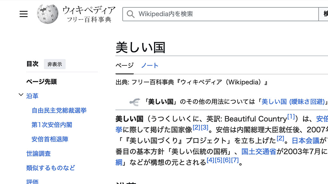The image size is (328, 184).
Task: Open 世論調査 in the contents
Action: [38, 154]
